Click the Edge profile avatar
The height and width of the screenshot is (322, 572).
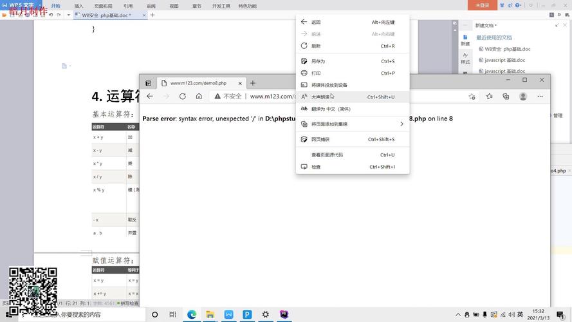click(x=522, y=97)
